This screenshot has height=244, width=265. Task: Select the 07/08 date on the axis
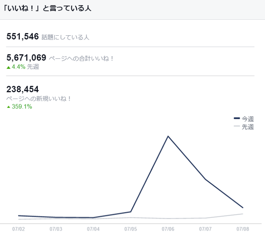click(243, 229)
